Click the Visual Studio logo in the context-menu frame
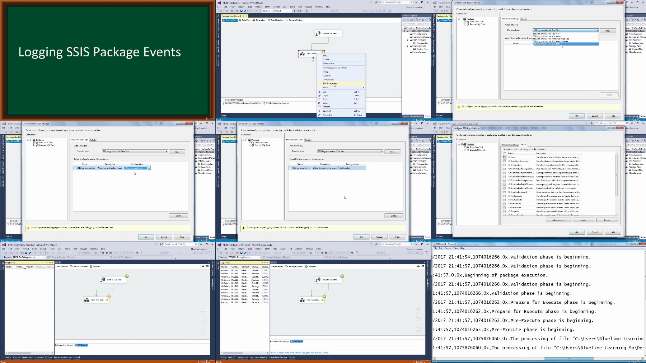 [219, 3]
